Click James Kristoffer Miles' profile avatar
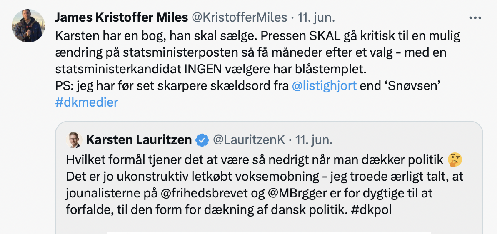Screen dimensions: 500x234 (28, 26)
